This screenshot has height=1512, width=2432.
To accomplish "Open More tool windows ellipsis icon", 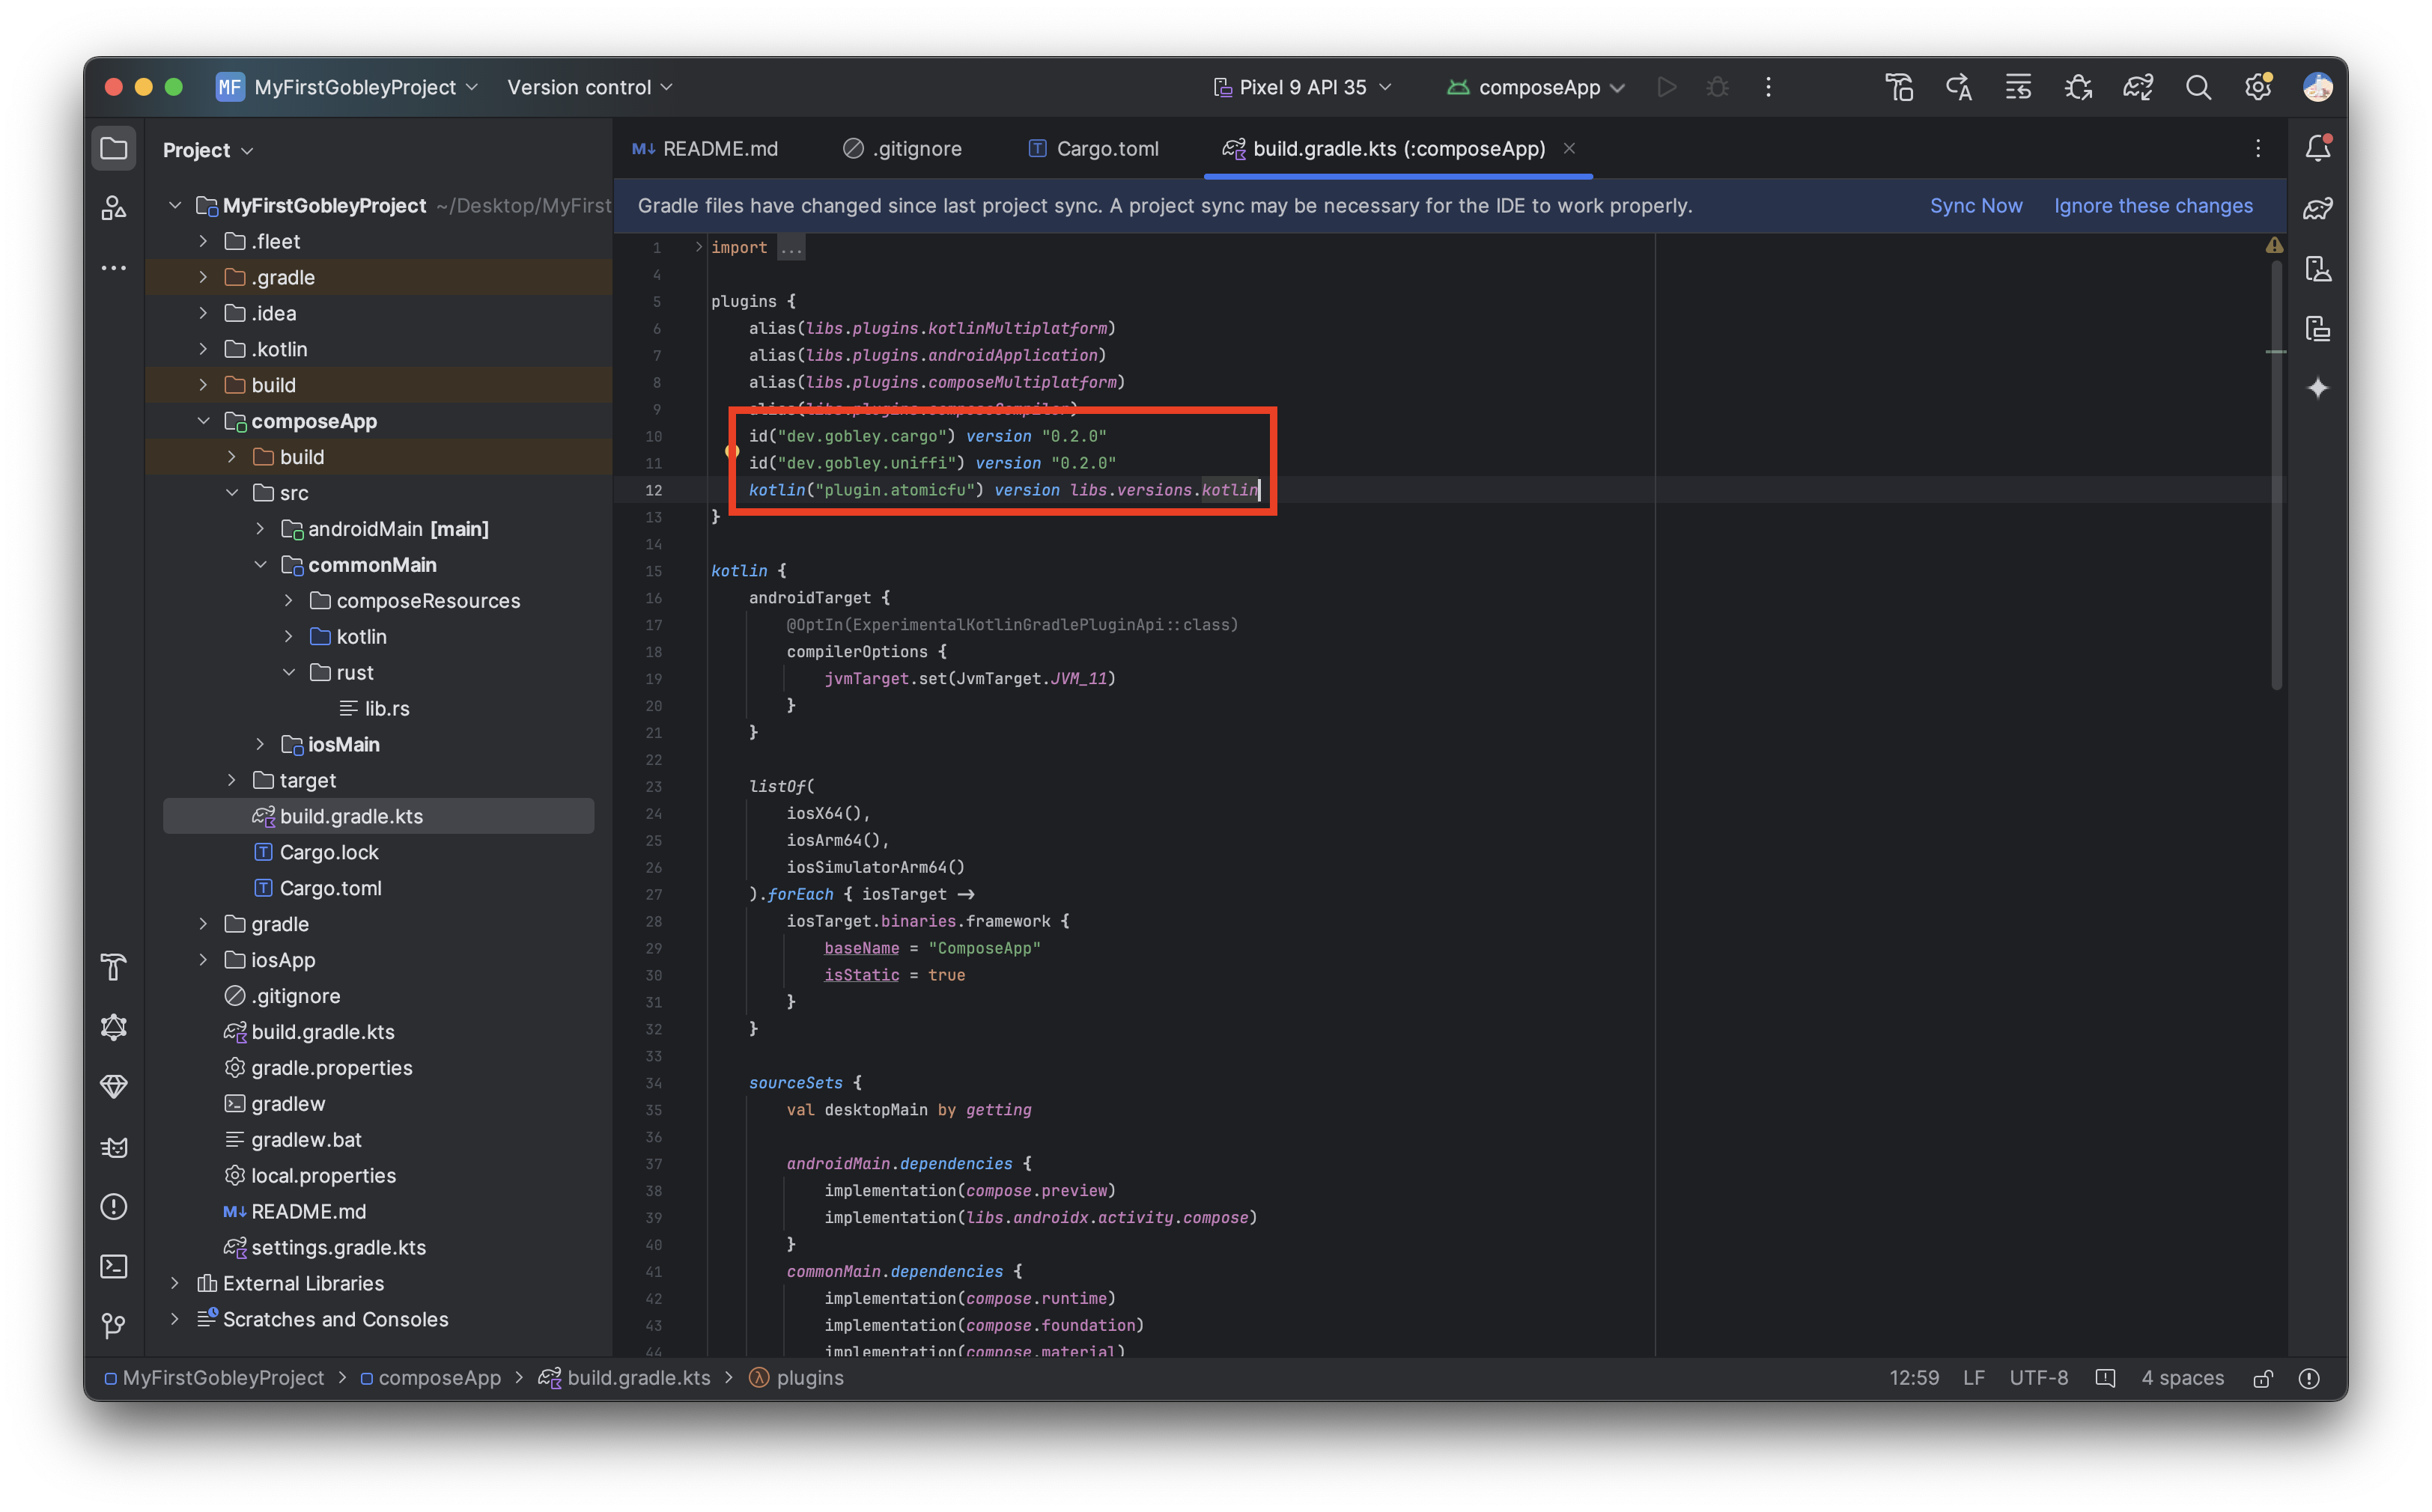I will click(x=114, y=268).
